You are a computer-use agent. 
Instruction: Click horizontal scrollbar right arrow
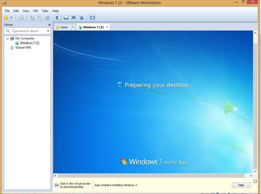pos(251,175)
